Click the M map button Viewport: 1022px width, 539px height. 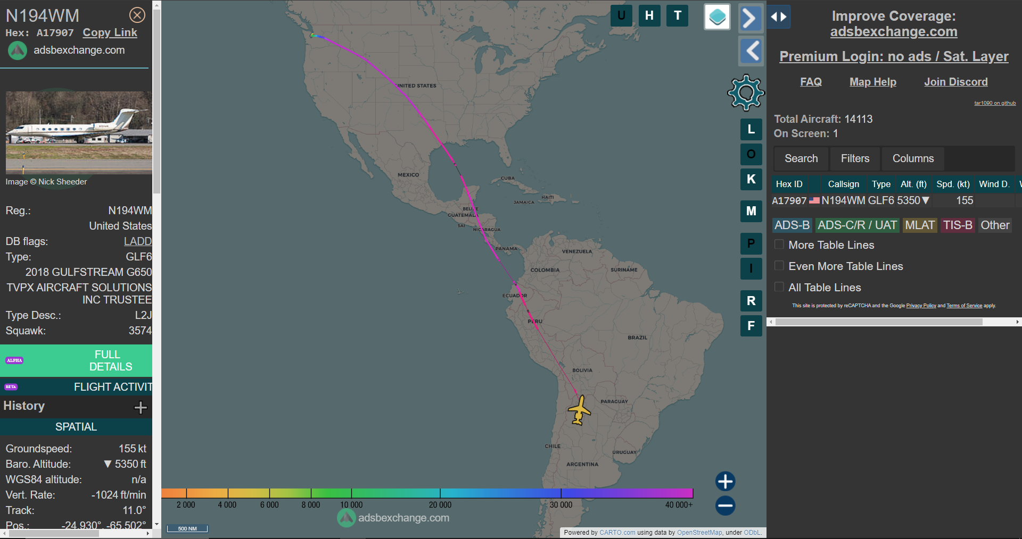(751, 211)
